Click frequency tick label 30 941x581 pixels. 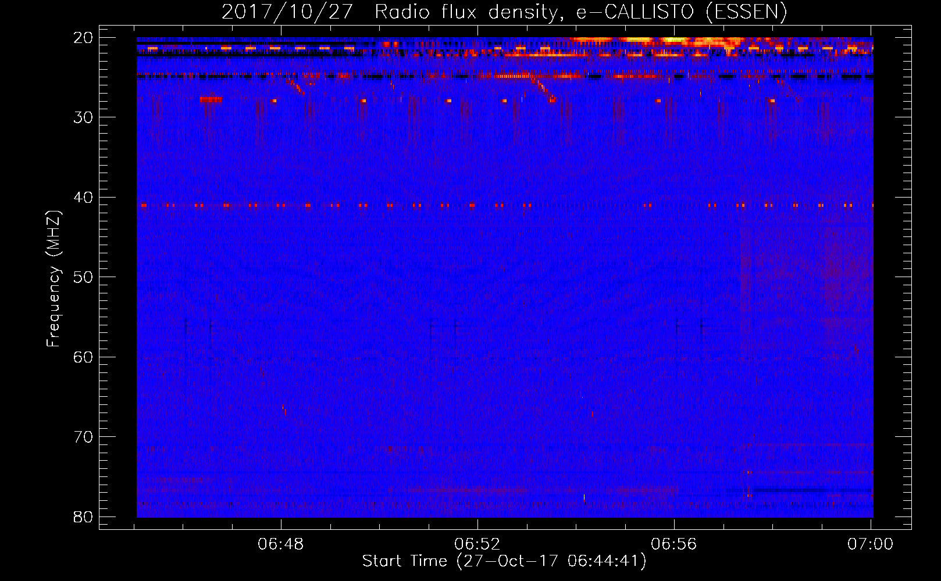84,117
